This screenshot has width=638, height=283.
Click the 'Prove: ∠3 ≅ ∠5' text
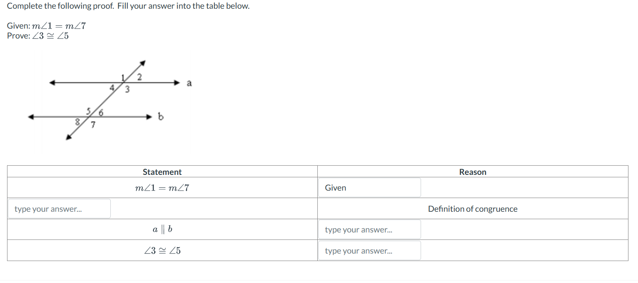tap(37, 36)
